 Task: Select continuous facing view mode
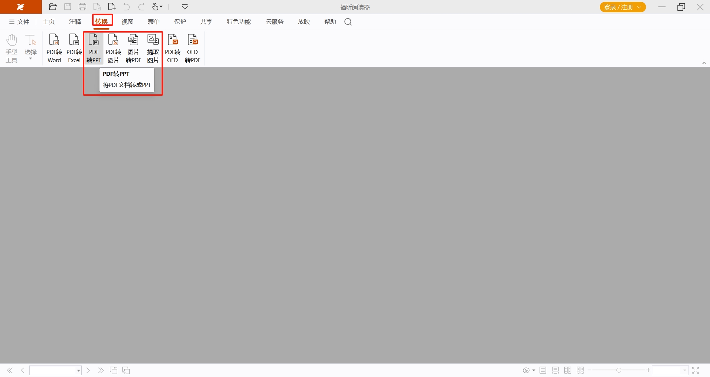(581, 370)
